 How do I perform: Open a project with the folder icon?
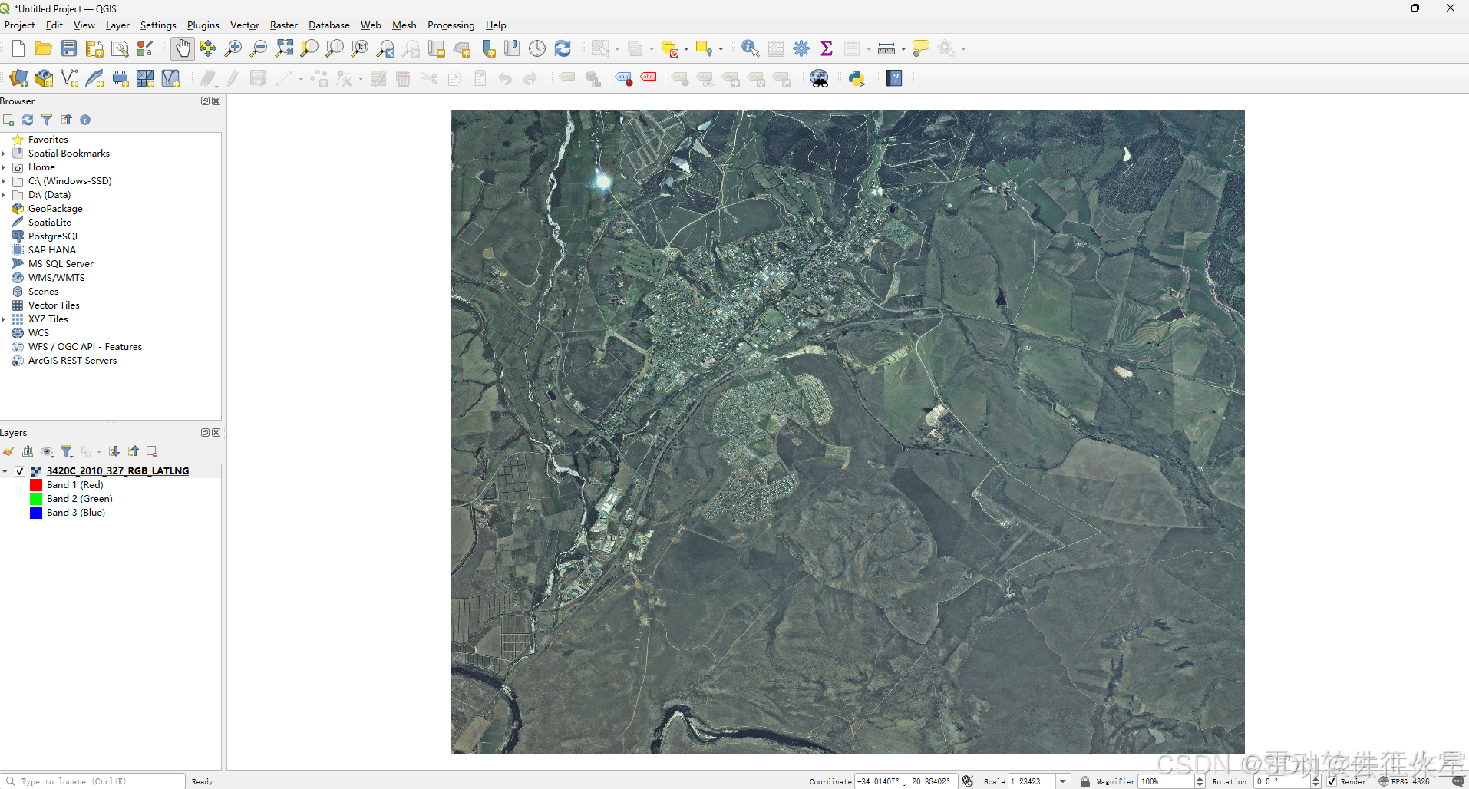click(44, 49)
